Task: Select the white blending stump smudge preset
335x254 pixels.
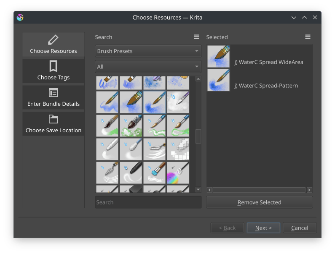Action: [107, 149]
